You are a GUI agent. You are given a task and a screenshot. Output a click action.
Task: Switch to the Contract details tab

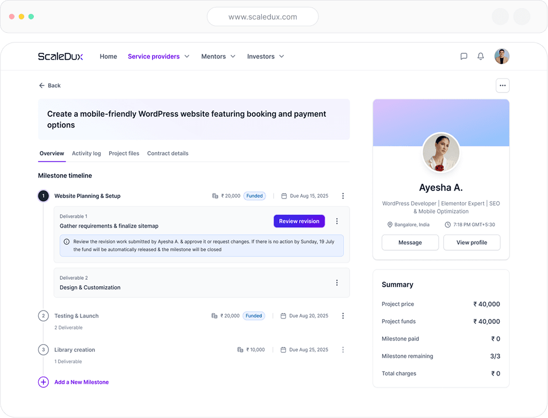[x=168, y=153]
